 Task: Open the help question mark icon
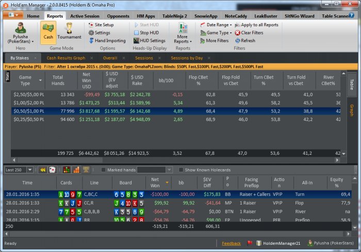click(351, 15)
